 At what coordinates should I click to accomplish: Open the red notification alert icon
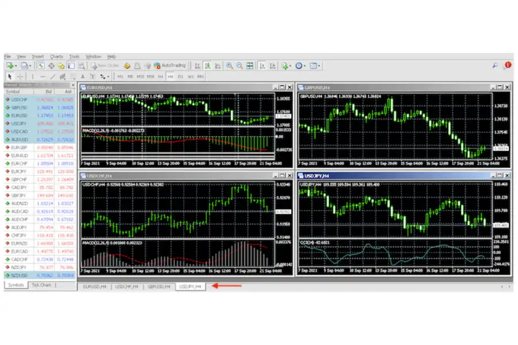[508, 65]
